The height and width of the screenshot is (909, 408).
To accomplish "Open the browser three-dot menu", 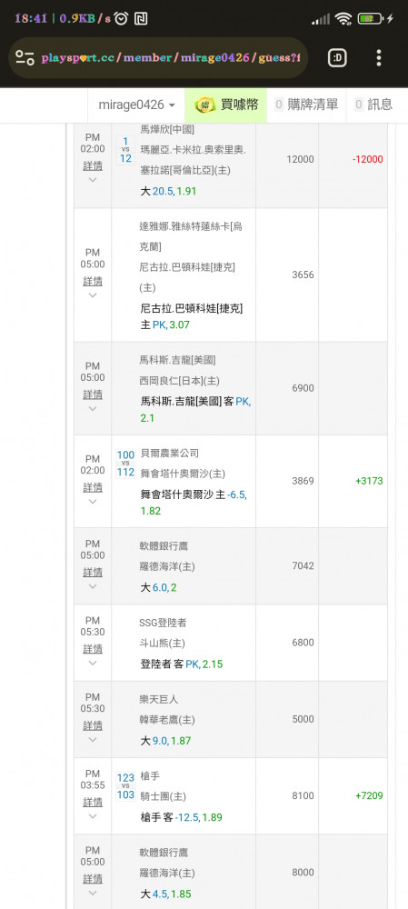I will 379,57.
